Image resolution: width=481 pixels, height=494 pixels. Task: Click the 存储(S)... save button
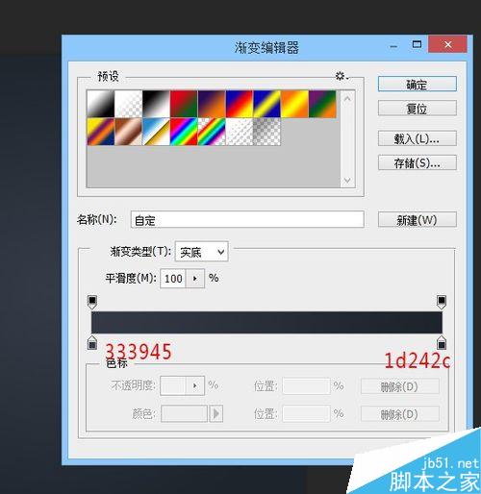click(418, 162)
